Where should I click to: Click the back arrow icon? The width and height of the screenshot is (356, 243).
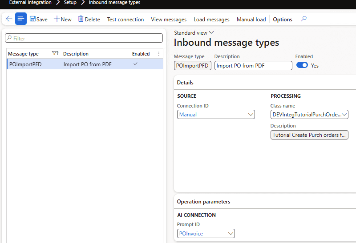click(x=9, y=19)
